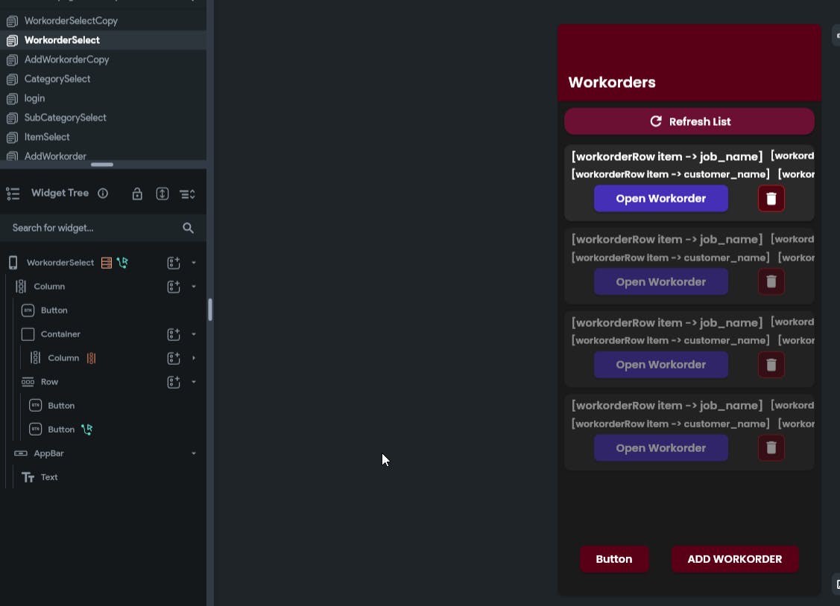Select the Text widget under AppBar
840x606 pixels.
(49, 477)
